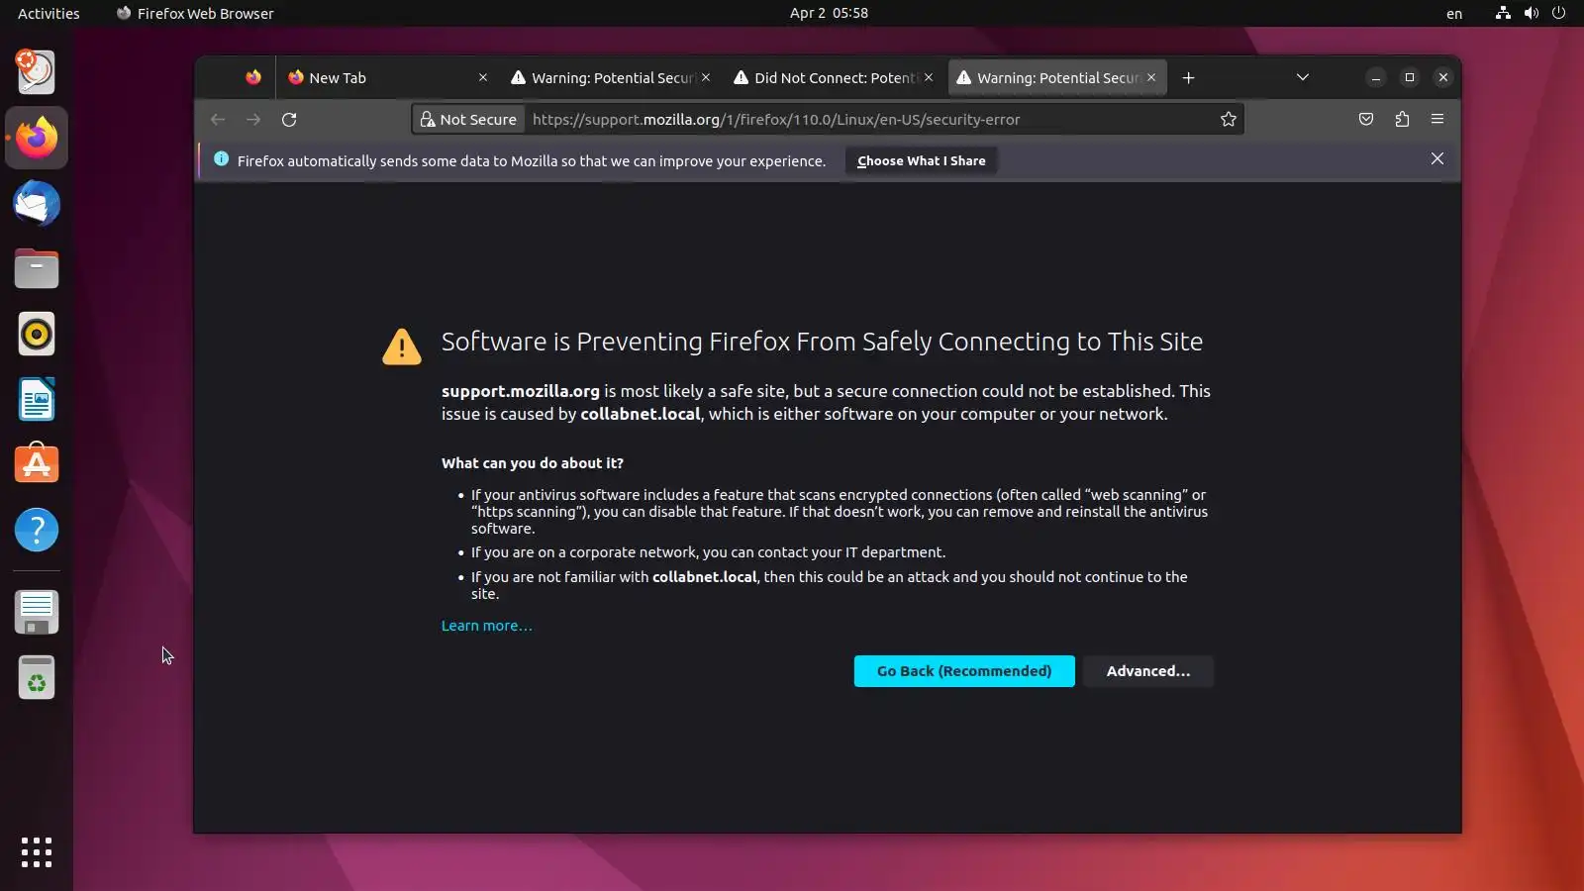1584x891 pixels.
Task: Open the Firefox application hamburger menu
Action: tap(1437, 119)
